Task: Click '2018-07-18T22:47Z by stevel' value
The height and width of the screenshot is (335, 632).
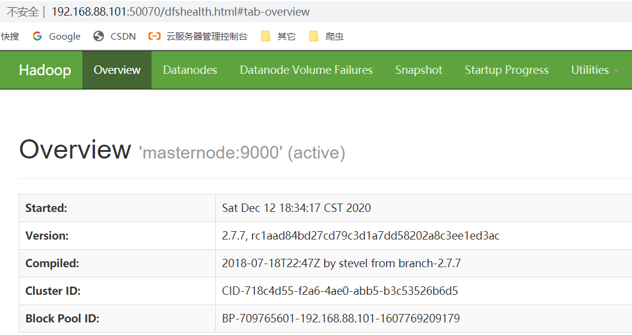Action: pyautogui.click(x=342, y=264)
